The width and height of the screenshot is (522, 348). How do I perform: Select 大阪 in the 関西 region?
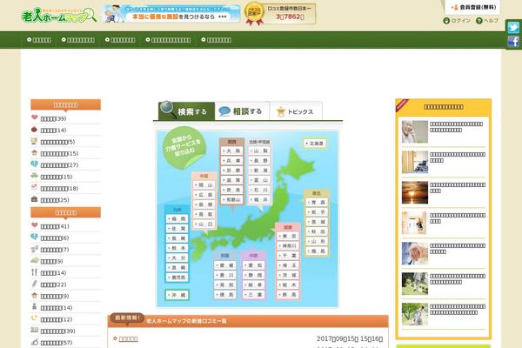click(x=232, y=151)
